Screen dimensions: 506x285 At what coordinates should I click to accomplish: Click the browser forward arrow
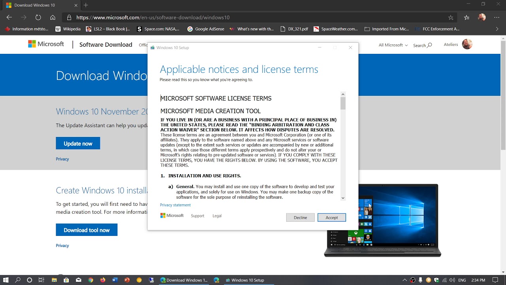click(x=24, y=17)
